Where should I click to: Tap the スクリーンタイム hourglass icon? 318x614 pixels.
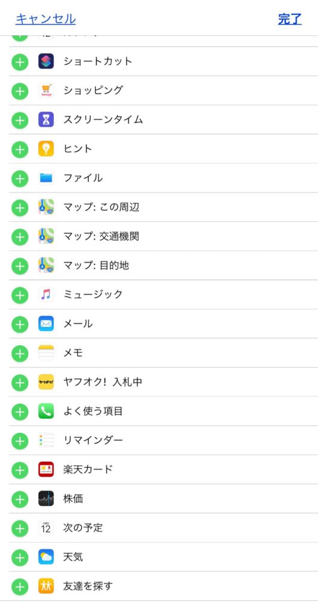click(46, 119)
